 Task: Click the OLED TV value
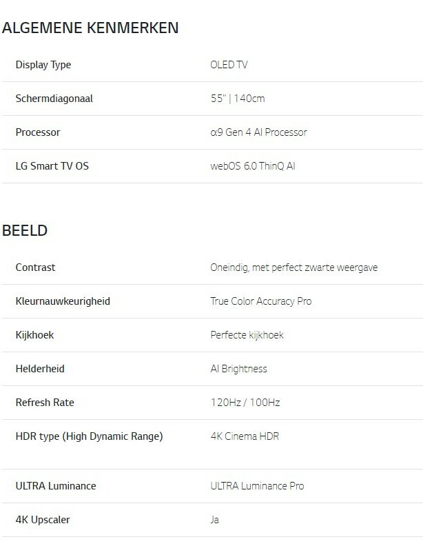(229, 65)
